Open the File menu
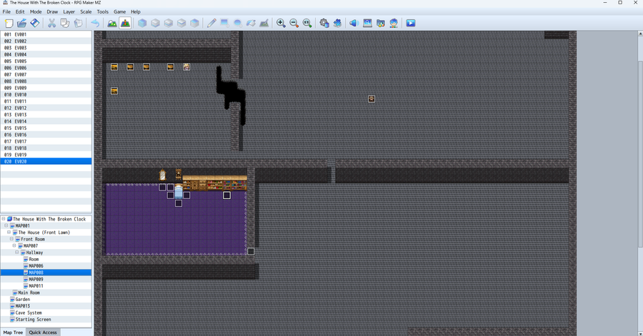The height and width of the screenshot is (336, 643). [x=6, y=12]
